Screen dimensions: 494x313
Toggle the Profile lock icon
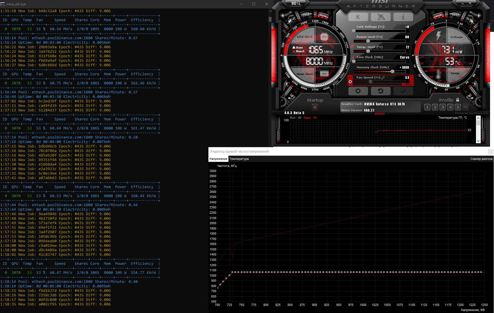point(458,100)
